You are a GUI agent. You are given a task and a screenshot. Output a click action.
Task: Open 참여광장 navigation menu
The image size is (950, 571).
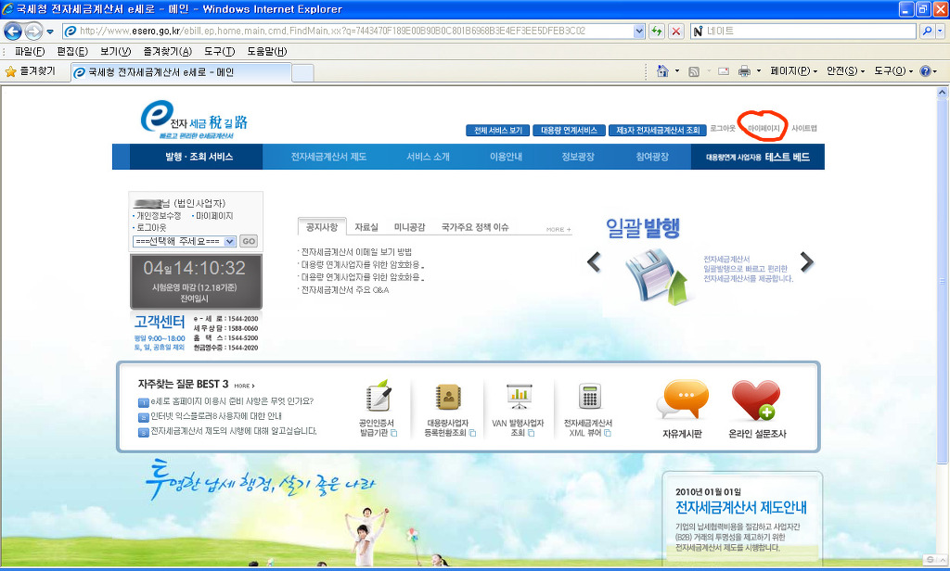point(652,157)
